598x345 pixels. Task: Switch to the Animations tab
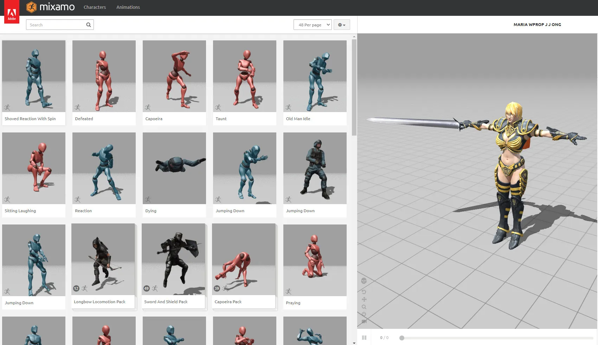[x=128, y=7]
